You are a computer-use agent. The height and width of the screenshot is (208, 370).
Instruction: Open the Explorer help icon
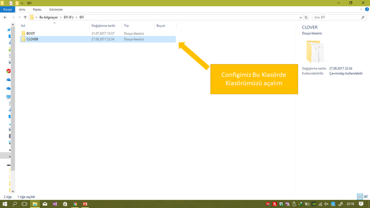click(x=367, y=10)
